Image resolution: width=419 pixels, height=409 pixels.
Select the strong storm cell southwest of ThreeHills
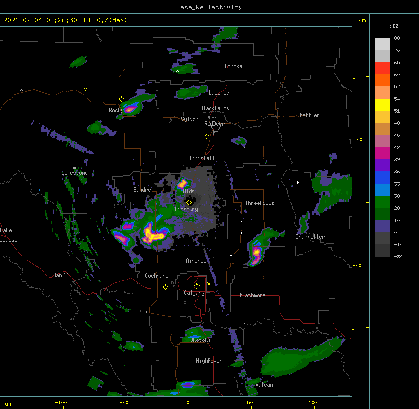tap(256, 252)
